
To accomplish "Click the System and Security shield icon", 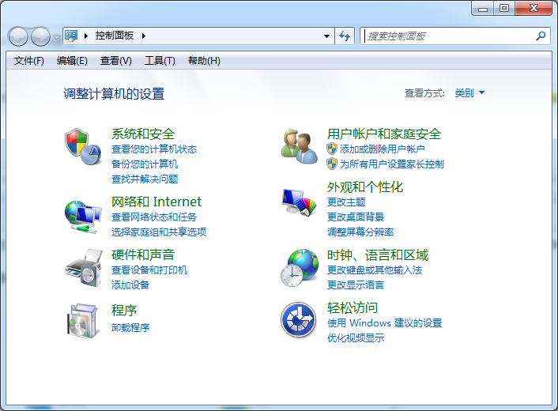I will [83, 147].
